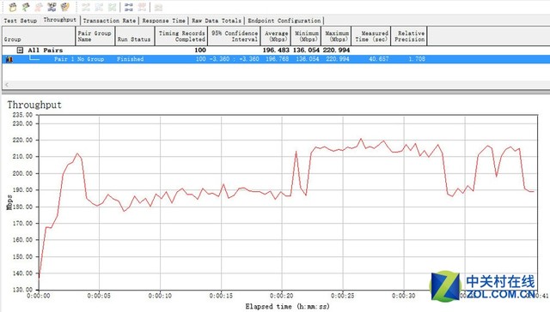Open the Endpoint Configuration tab

click(x=284, y=21)
